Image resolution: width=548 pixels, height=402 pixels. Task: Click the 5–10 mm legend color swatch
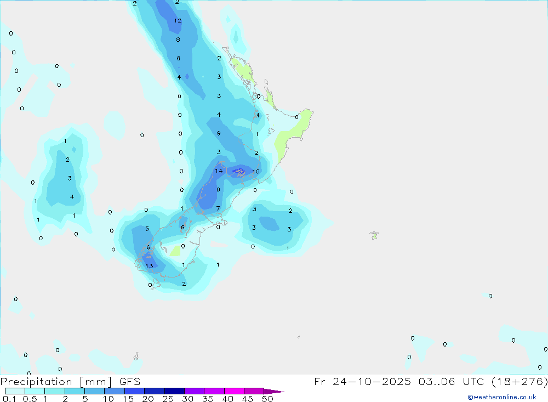click(x=95, y=391)
